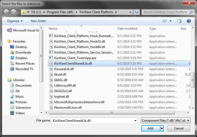Click the Favorites star icon

coord(9,41)
